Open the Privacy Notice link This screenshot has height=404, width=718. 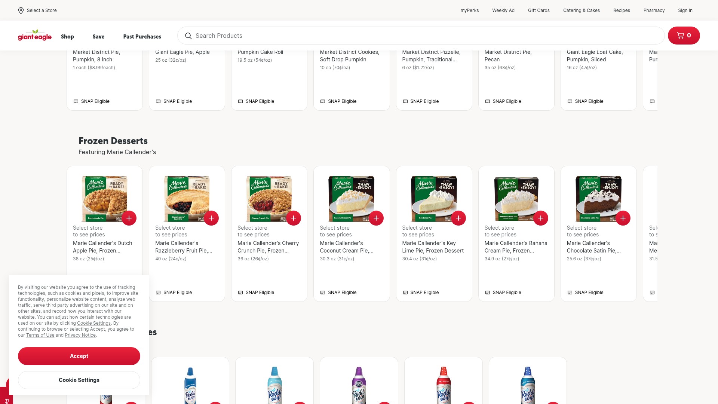[80, 335]
